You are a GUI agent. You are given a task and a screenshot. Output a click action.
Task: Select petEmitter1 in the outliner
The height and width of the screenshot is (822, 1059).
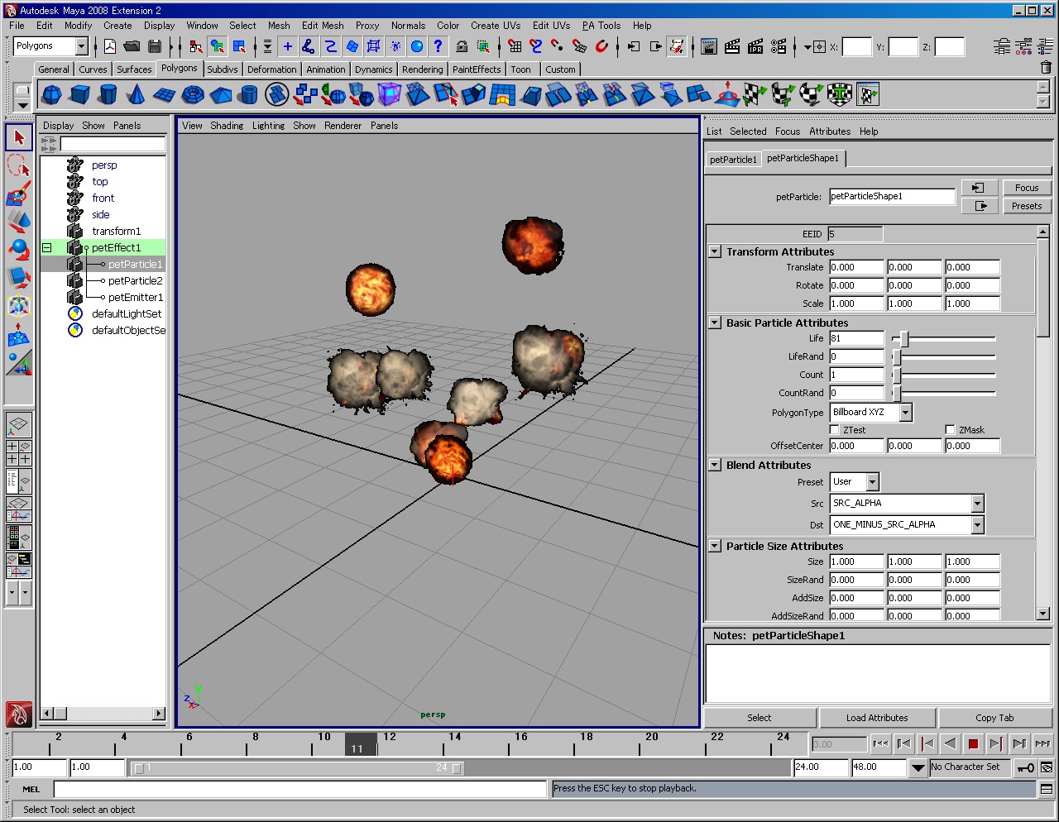[x=136, y=297]
